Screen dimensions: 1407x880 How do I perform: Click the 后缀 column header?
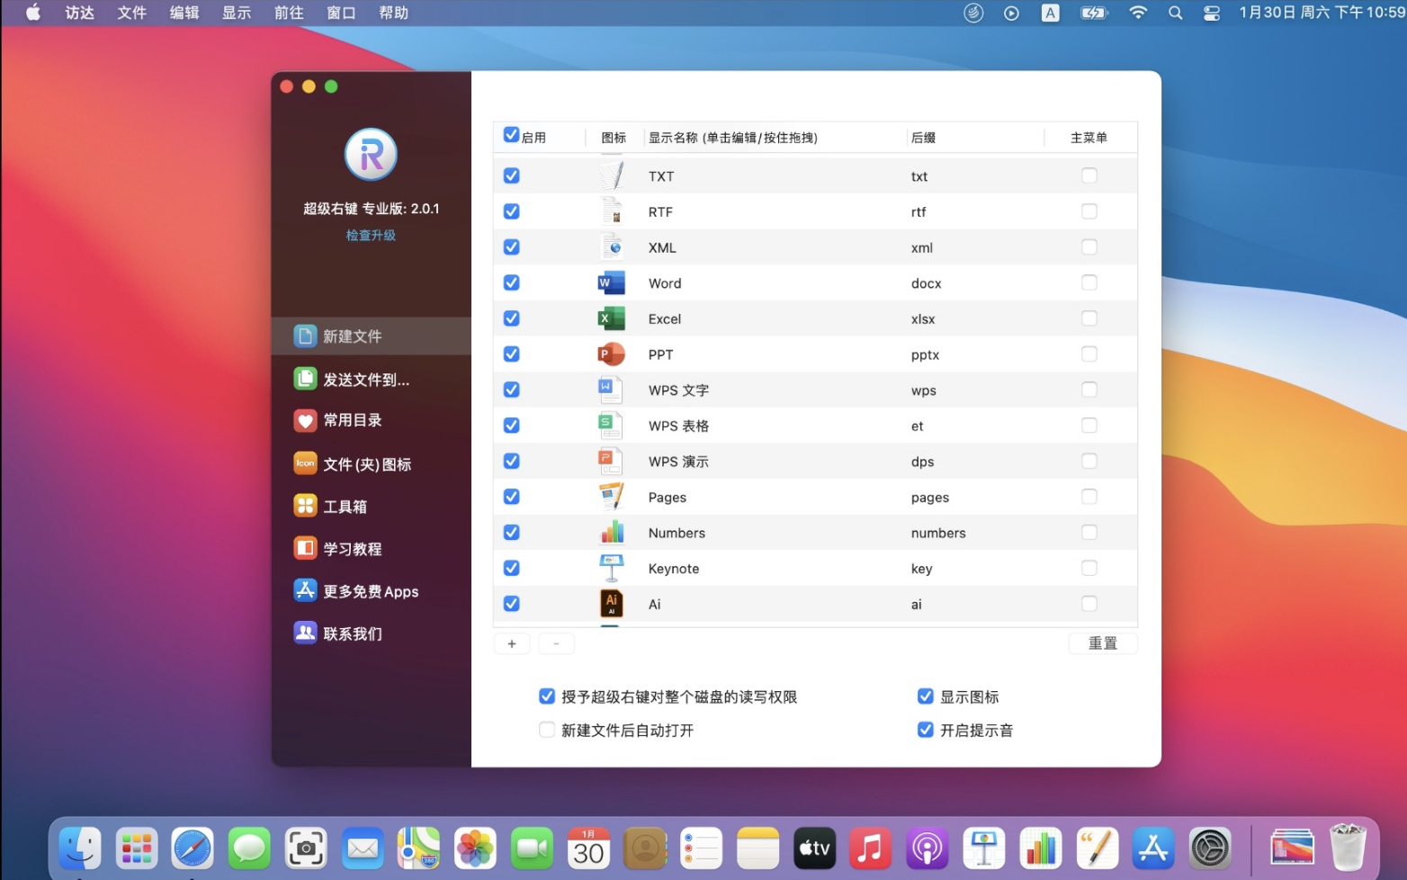923,138
